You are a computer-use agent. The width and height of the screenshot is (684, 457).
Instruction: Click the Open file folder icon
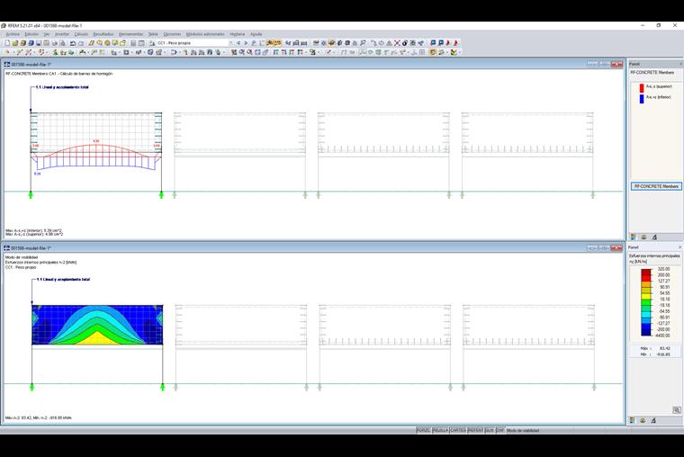pyautogui.click(x=15, y=43)
